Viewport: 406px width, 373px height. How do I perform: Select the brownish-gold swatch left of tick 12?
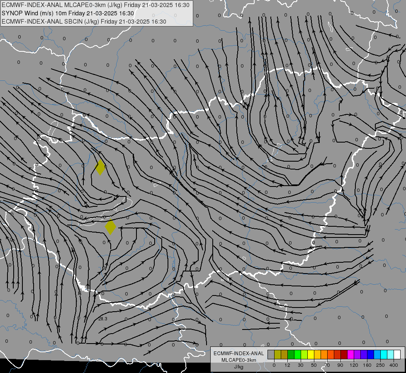pyautogui.click(x=284, y=354)
